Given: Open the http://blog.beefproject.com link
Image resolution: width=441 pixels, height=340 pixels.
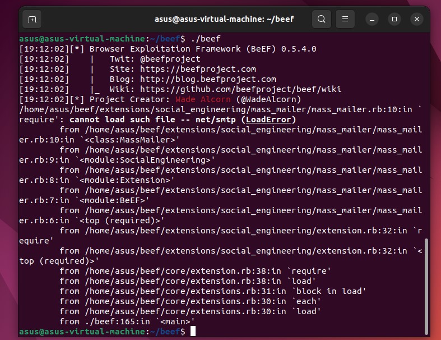Looking at the screenshot, I should pyautogui.click(x=208, y=79).
